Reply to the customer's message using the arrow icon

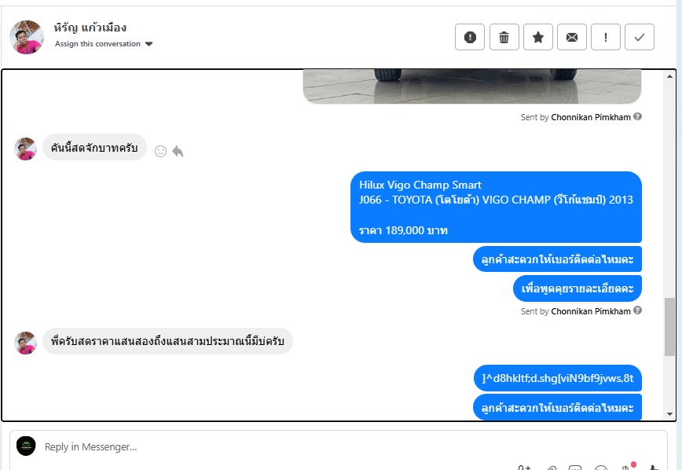click(x=178, y=151)
